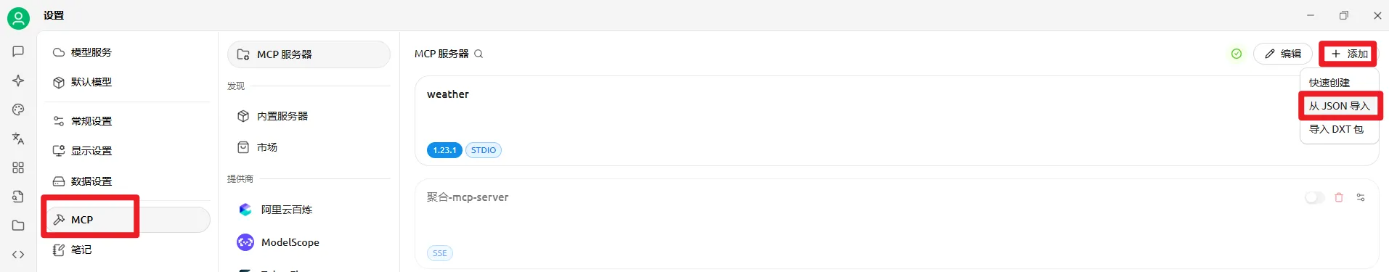Toggle the 聚合-mcp-server enable switch
This screenshot has width=1389, height=272.
[x=1314, y=197]
